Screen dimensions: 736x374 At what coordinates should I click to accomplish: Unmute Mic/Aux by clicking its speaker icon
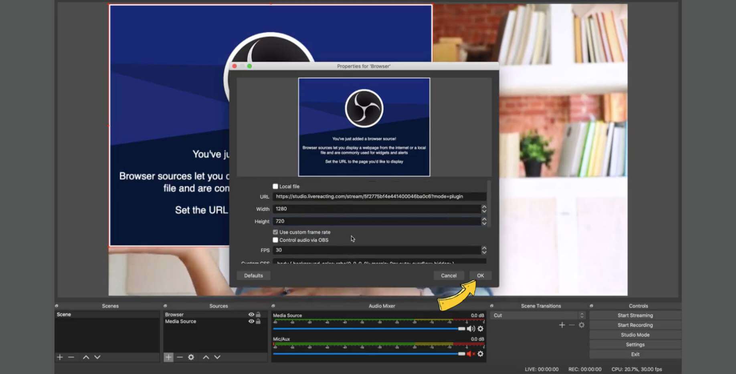click(x=469, y=354)
